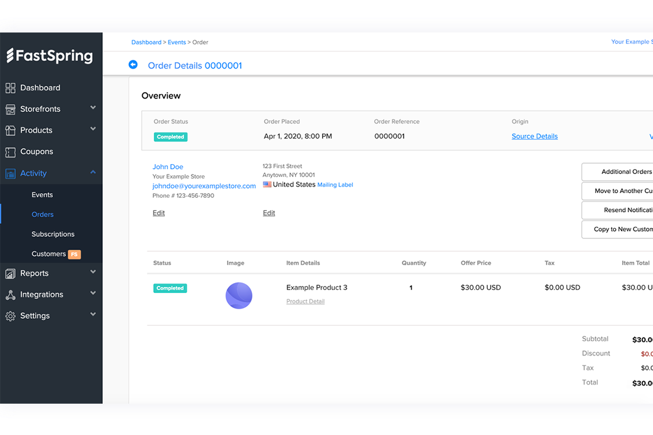
Task: Go back using the blue arrow icon
Action: (x=133, y=65)
